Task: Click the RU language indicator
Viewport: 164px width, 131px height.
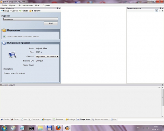Action: pos(139,128)
